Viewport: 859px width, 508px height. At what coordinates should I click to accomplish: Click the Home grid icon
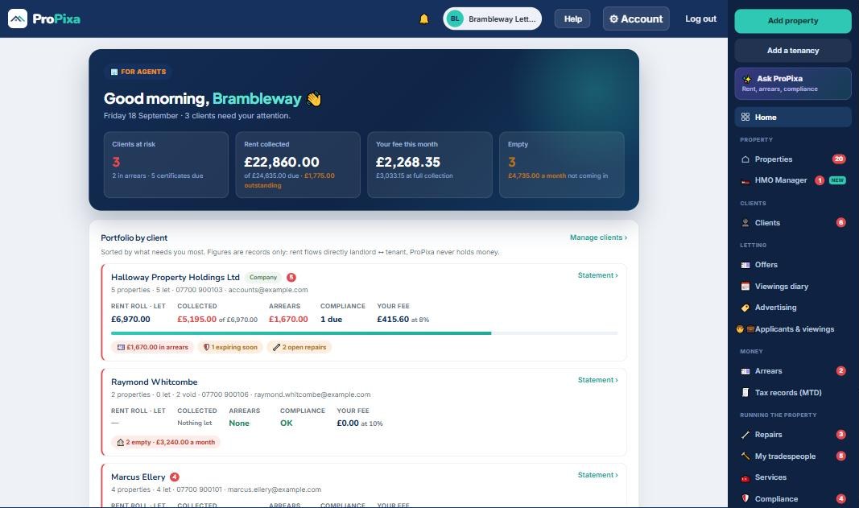click(x=745, y=118)
